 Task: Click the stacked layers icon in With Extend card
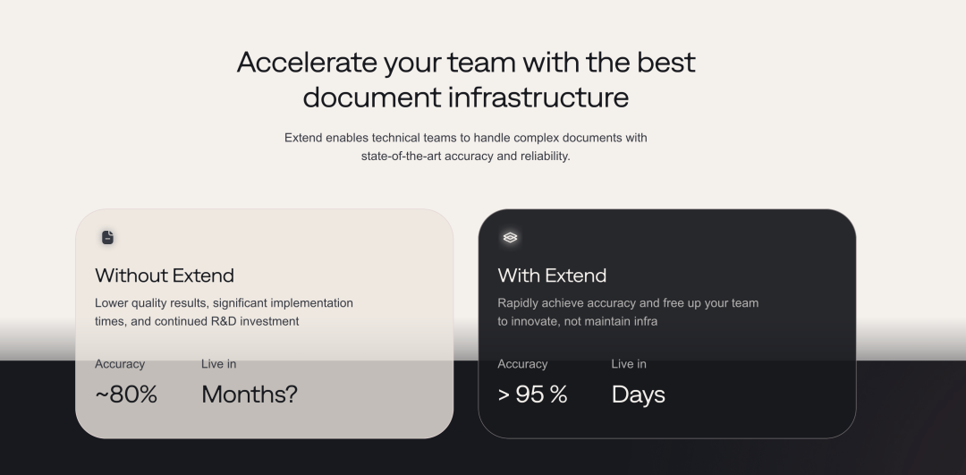[x=510, y=237]
